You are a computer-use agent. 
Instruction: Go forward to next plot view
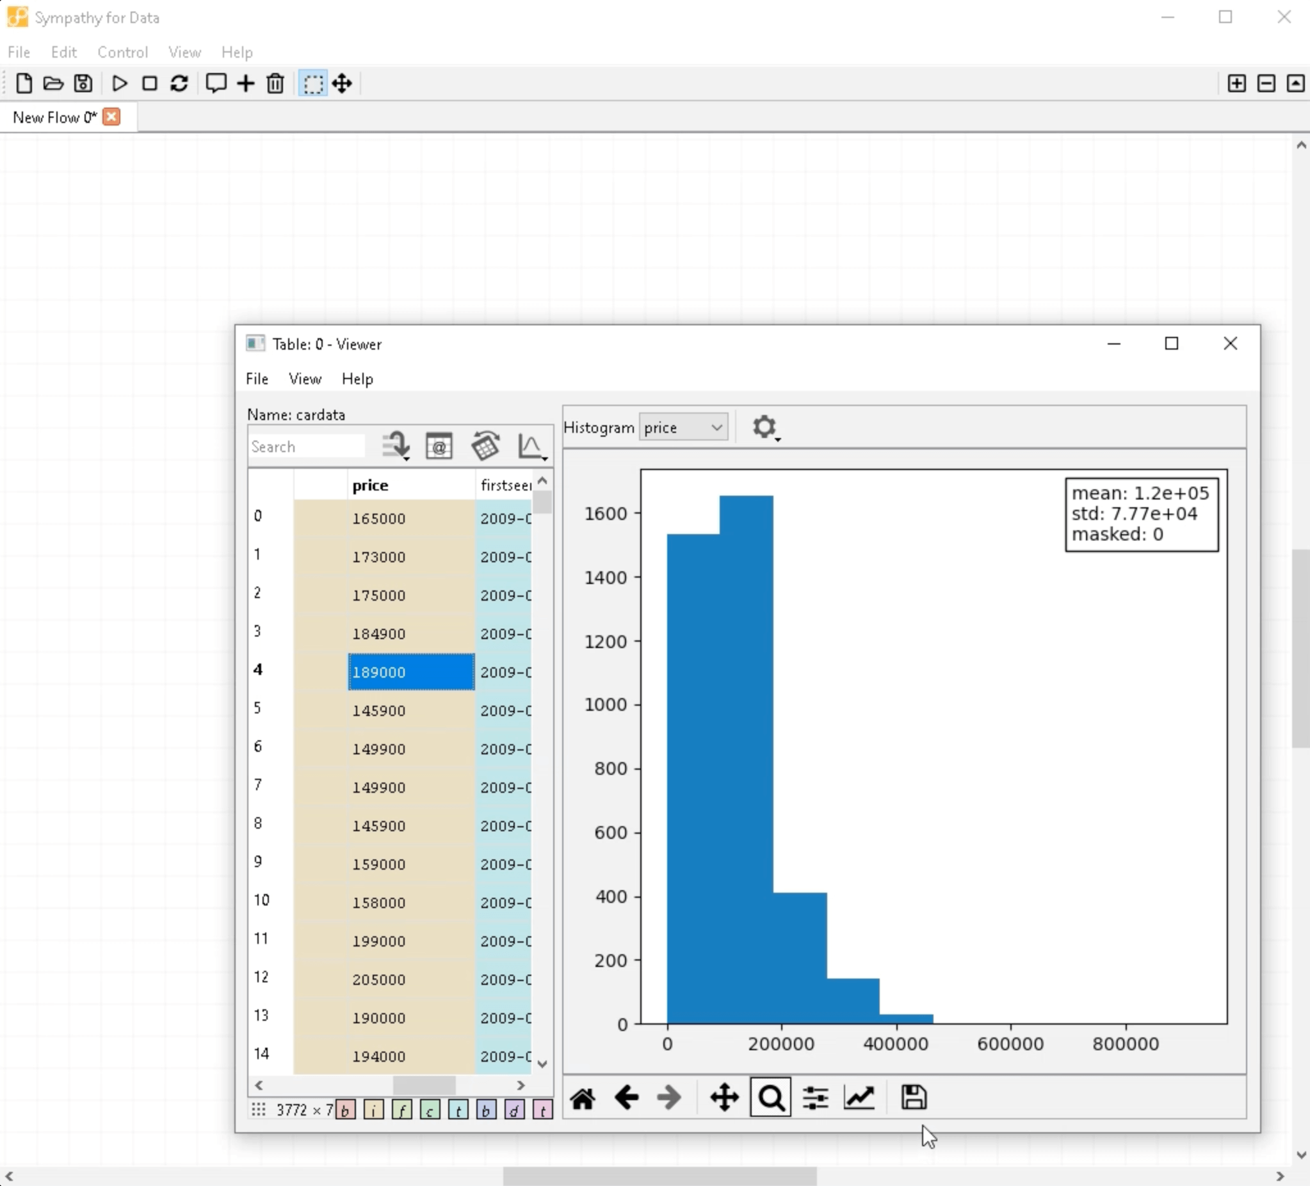(668, 1098)
